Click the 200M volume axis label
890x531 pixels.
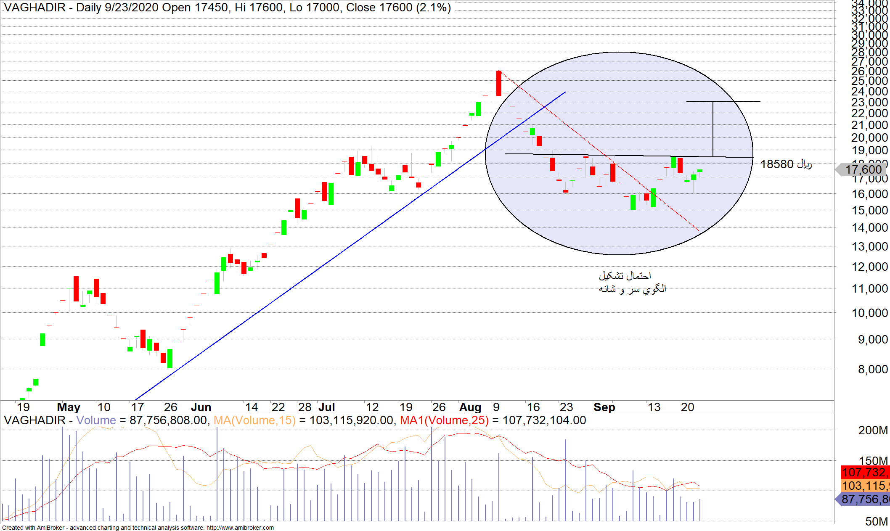point(872,430)
